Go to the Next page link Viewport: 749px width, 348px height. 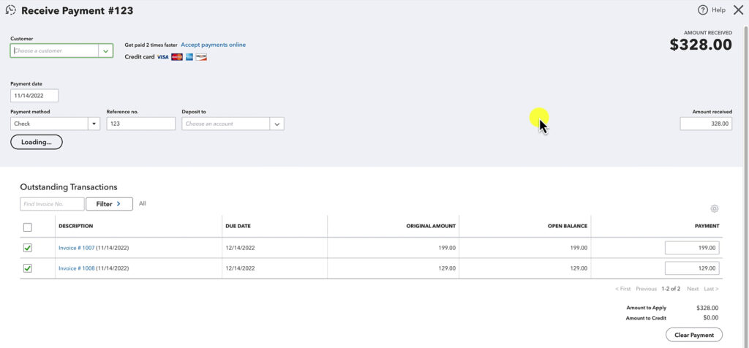(693, 289)
